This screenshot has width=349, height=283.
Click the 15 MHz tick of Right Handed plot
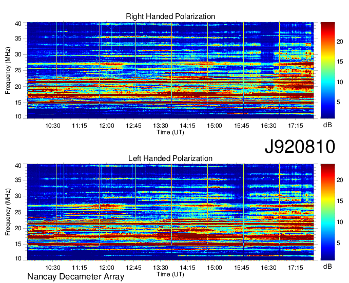point(18,103)
